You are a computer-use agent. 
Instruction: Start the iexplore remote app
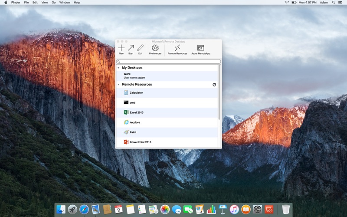(134, 122)
